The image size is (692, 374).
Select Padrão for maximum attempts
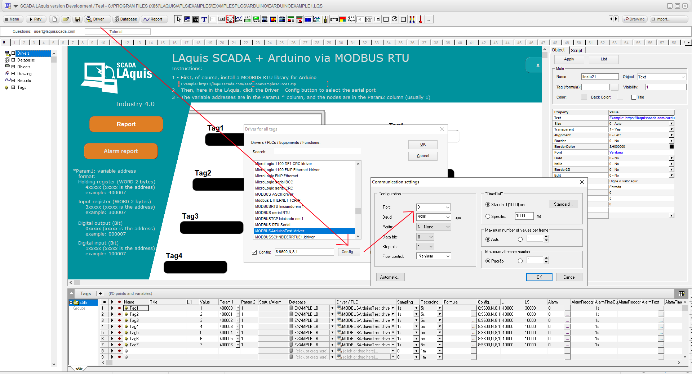(488, 261)
